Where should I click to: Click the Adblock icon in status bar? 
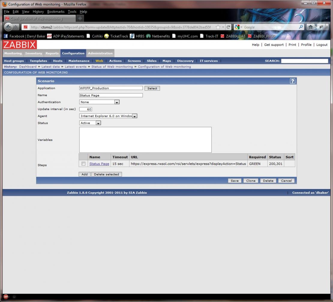pos(6,297)
